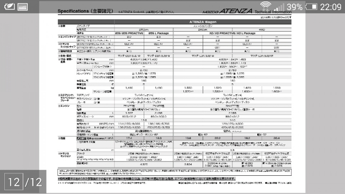Tap the cellular signal bars icon
This screenshot has height=194, width=345.
279,7
